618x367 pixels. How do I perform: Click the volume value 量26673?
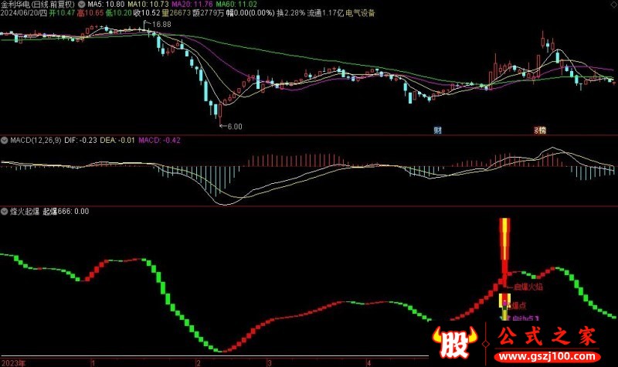(x=177, y=13)
